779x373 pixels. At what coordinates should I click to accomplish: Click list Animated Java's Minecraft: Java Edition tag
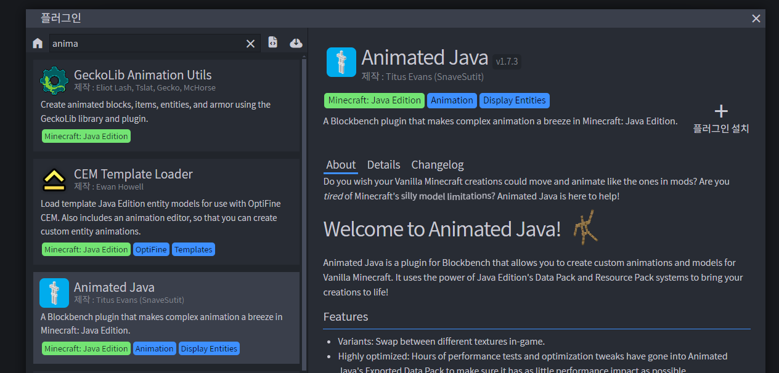[86, 348]
